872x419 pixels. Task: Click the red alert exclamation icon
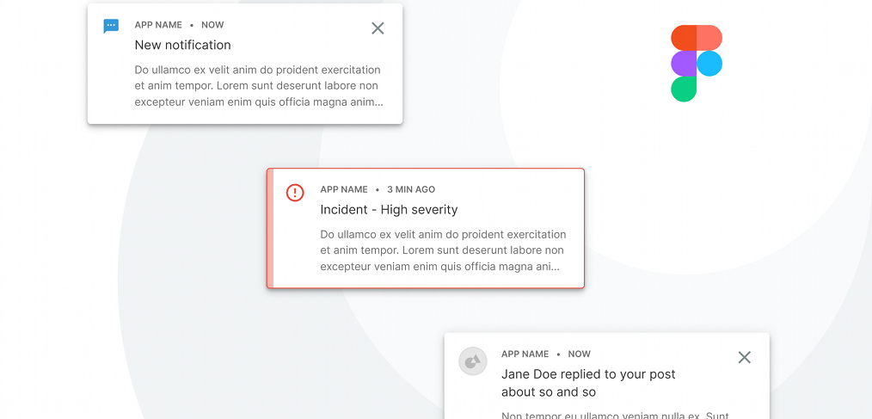(x=295, y=193)
